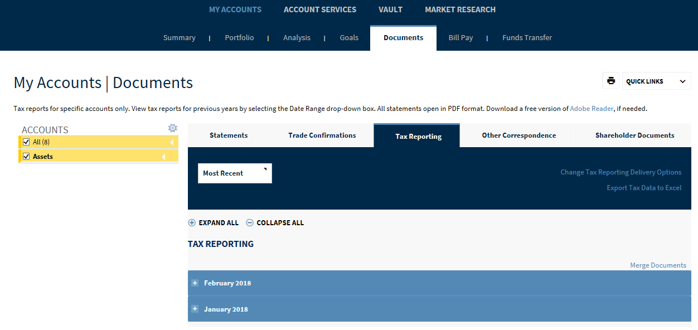Click the white arrow on All accounts row
The image size is (698, 330).
point(172,142)
